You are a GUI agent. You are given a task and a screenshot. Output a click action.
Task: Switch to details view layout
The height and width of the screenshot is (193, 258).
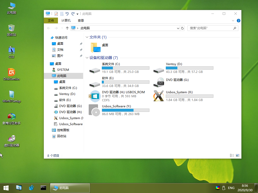click(232, 156)
